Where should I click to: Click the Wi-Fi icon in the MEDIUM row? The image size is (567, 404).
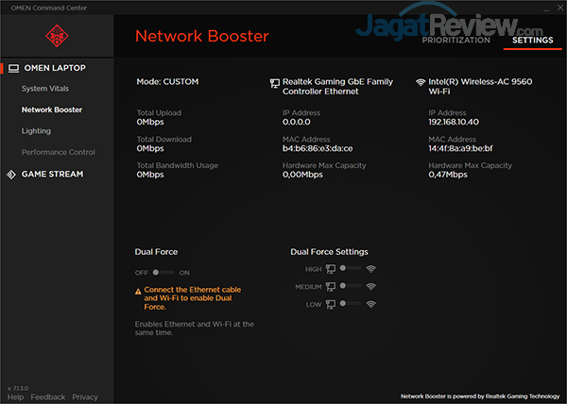point(371,286)
